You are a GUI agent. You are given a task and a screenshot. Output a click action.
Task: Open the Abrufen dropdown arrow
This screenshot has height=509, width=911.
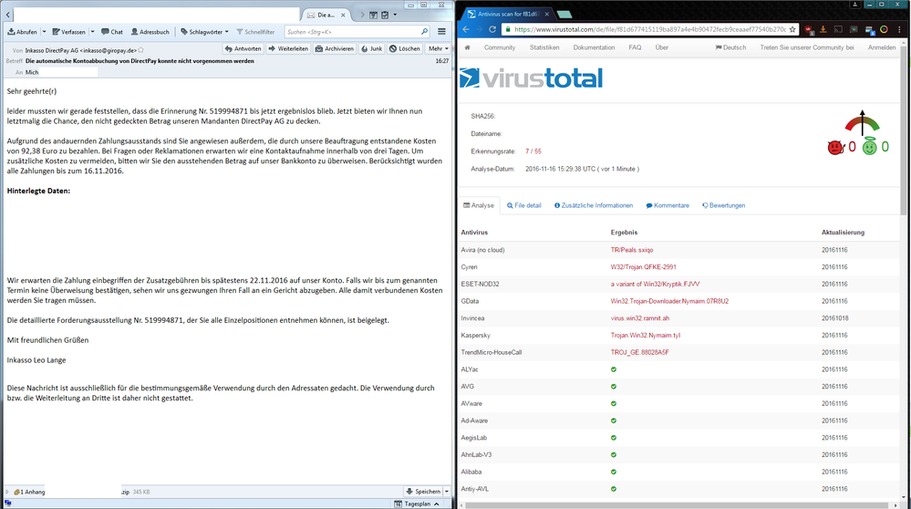coord(44,32)
